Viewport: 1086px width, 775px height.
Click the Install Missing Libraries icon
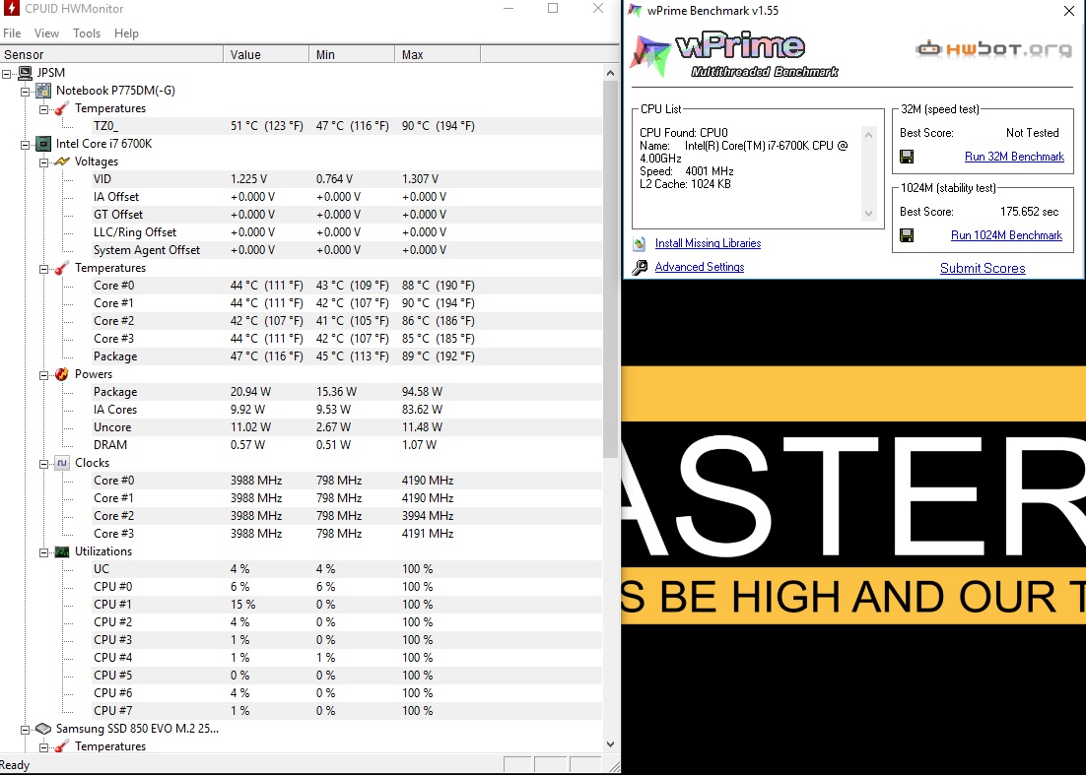(640, 243)
